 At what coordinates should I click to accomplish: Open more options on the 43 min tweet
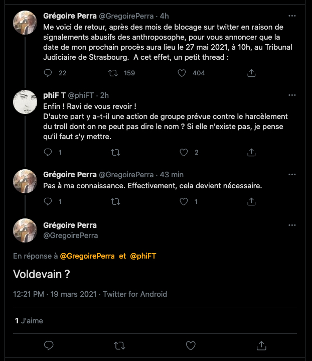pyautogui.click(x=291, y=174)
